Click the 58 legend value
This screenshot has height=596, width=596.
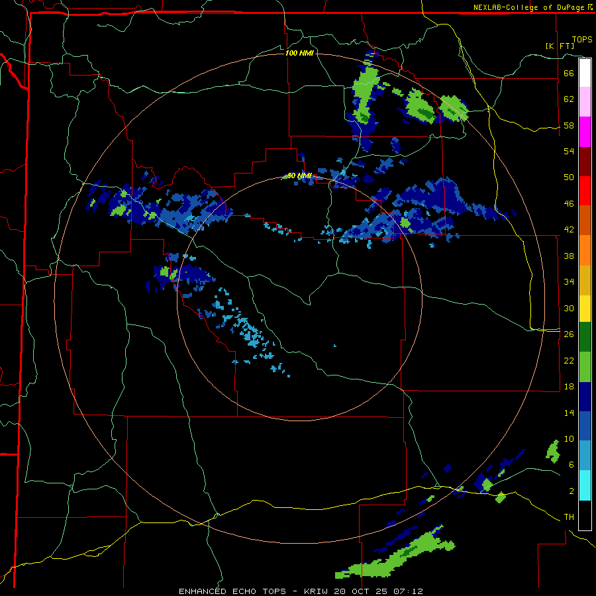pos(569,125)
